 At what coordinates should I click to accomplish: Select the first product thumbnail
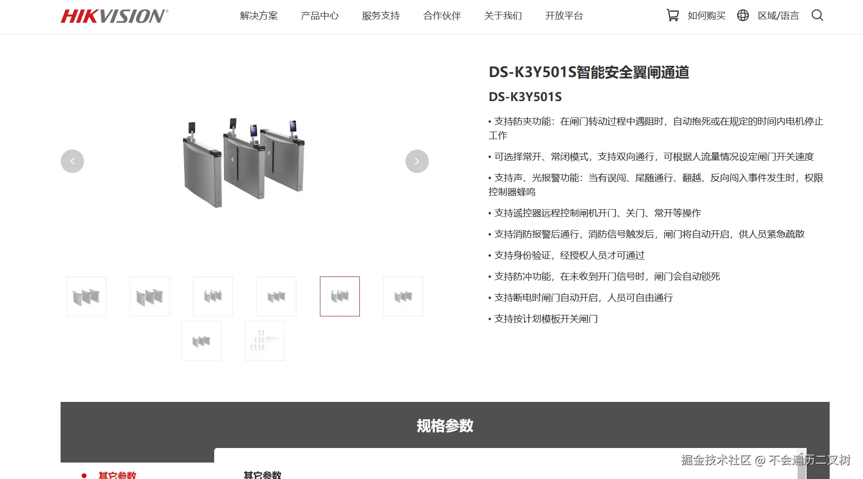coord(86,296)
